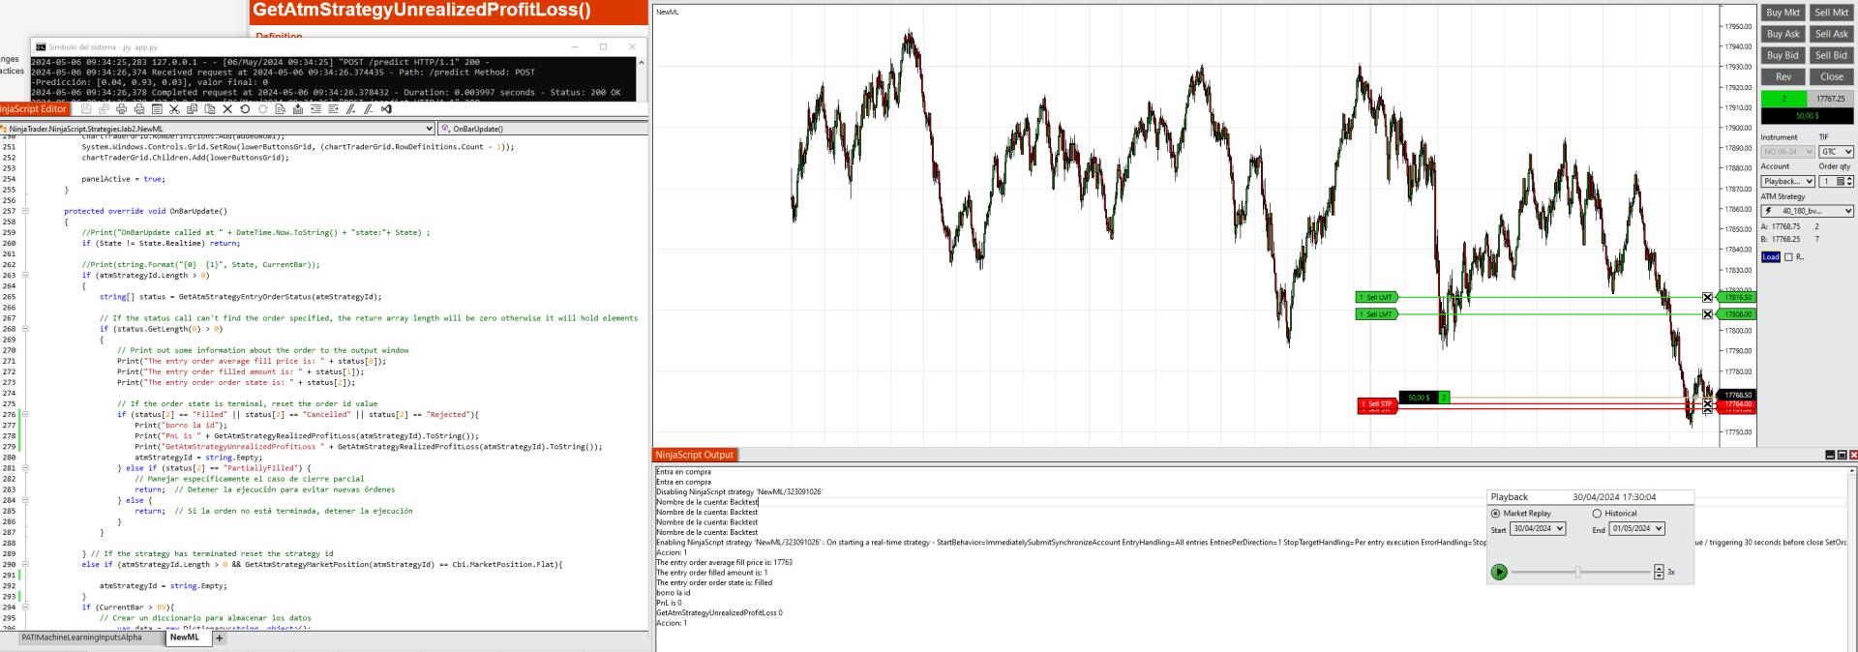Click the Save All icon in editor toolbar
The width and height of the screenshot is (1858, 652).
[x=104, y=109]
